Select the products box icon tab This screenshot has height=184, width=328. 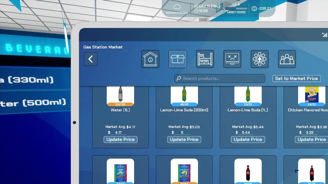(178, 59)
